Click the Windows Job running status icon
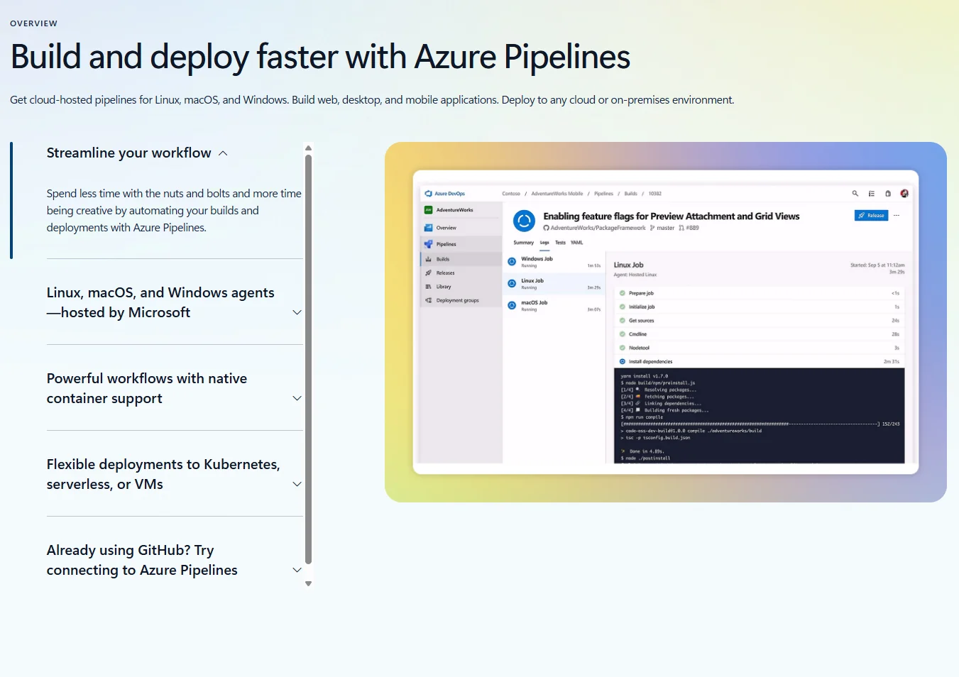 tap(512, 262)
